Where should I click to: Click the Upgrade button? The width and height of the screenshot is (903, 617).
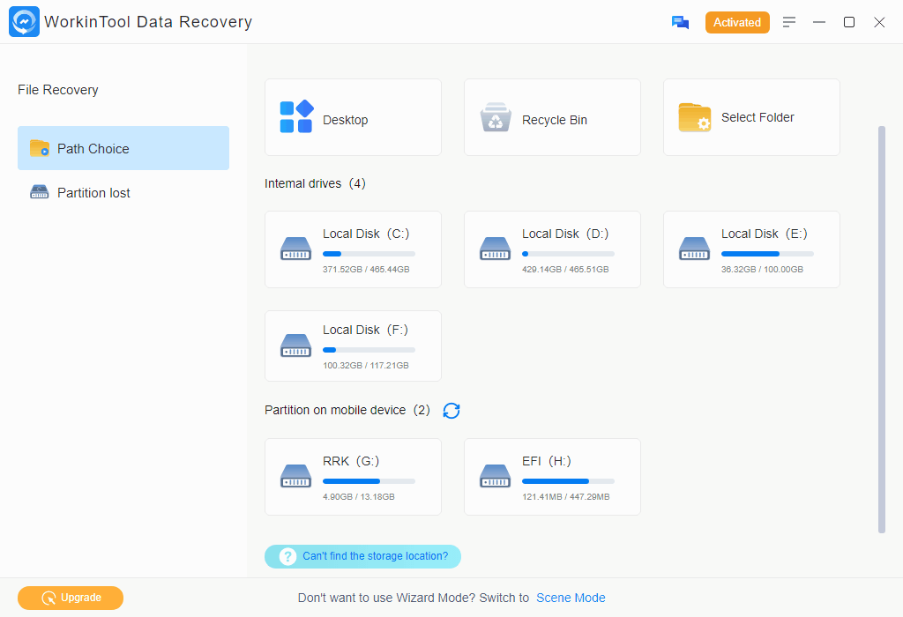pos(71,598)
